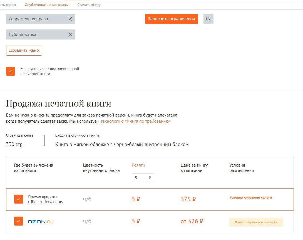Screen dimensions: 303x240
Task: Click the Прямая продажа с Ridero label
Action: click(x=45, y=199)
